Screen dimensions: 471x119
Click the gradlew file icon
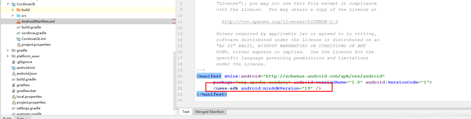(x=14, y=85)
